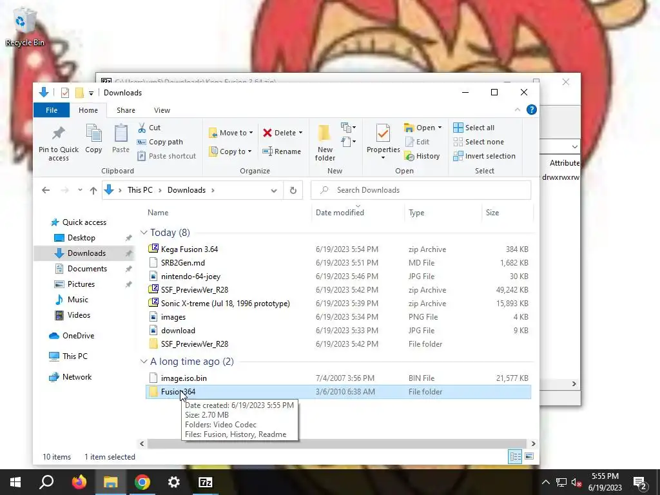The width and height of the screenshot is (660, 495).
Task: Click the horizontal scrollbar of file list
Action: tap(336, 443)
